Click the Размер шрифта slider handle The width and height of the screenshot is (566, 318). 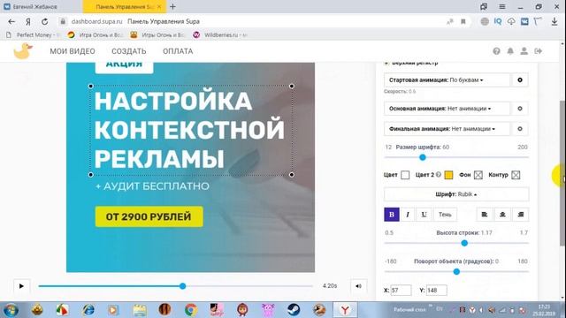pyautogui.click(x=423, y=157)
